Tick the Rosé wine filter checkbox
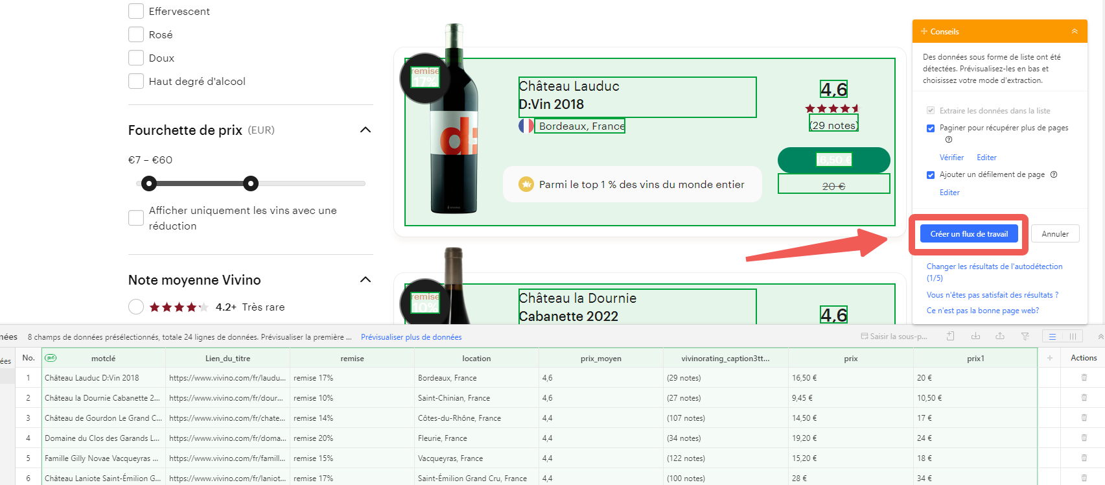Viewport: 1105px width, 485px height. (136, 34)
